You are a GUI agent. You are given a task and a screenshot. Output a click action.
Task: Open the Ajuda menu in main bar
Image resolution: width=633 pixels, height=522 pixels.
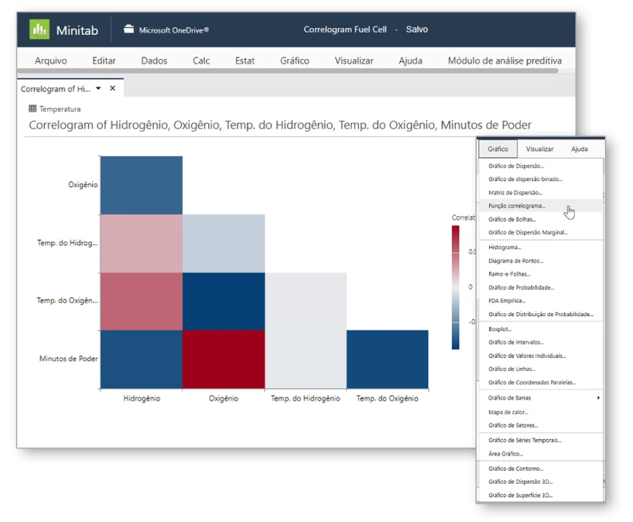pos(411,60)
